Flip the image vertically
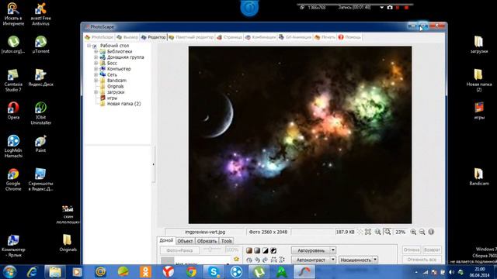Image resolution: width=497 pixels, height=279 pixels. pos(281,260)
